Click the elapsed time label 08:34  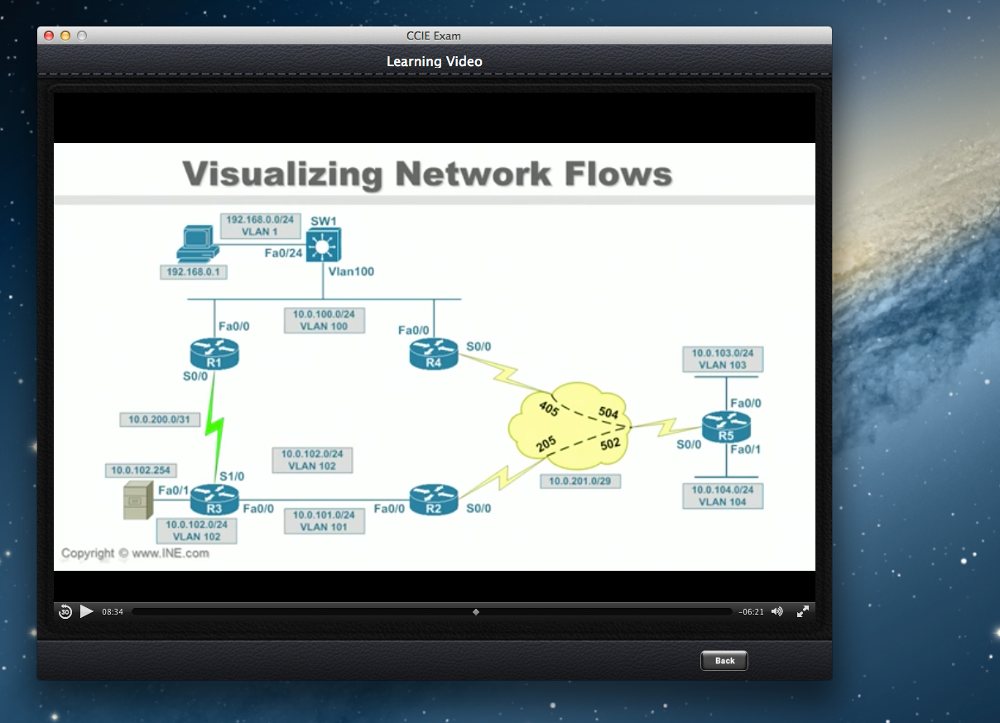click(112, 611)
